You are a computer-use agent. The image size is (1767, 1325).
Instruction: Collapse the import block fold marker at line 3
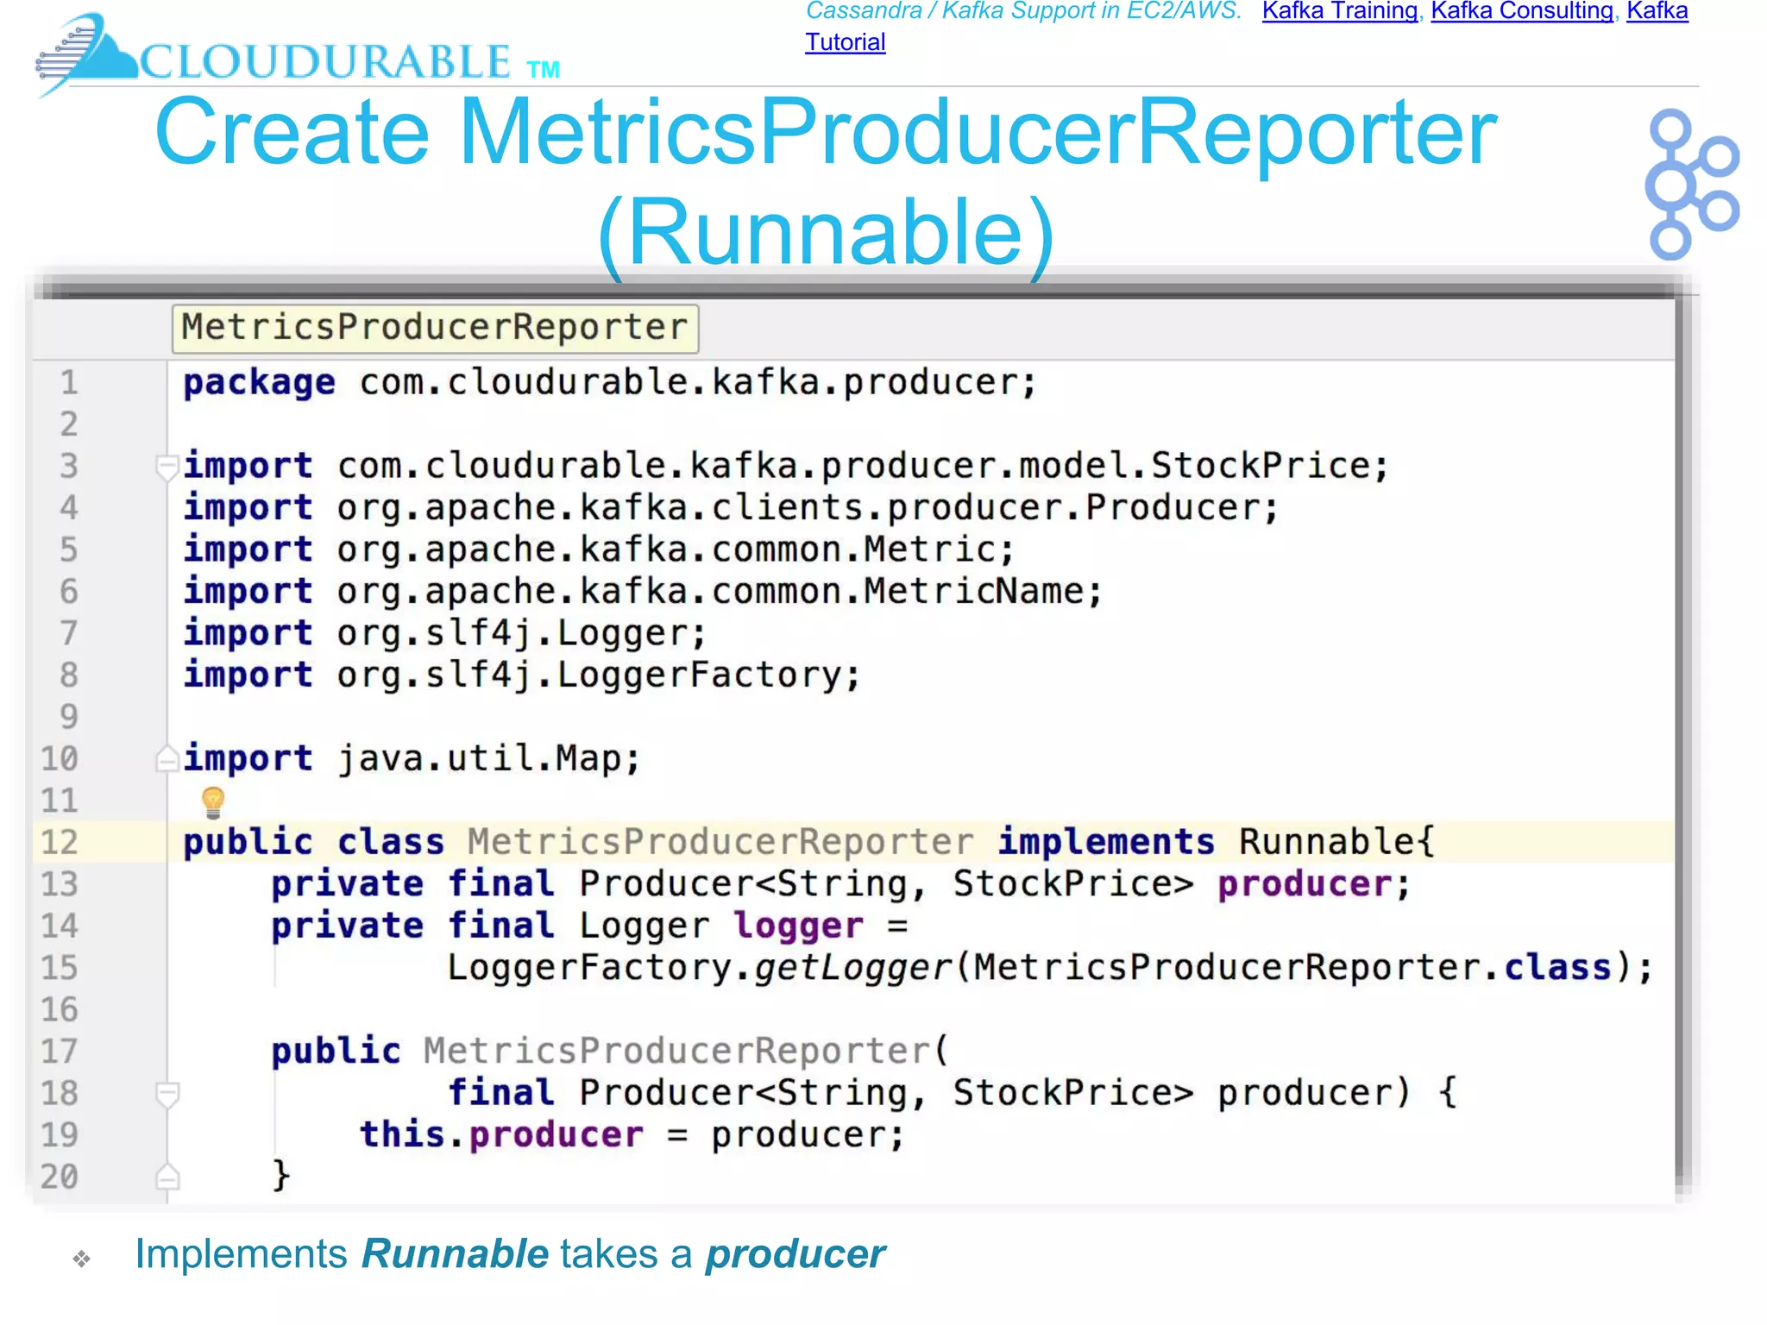[x=167, y=467]
